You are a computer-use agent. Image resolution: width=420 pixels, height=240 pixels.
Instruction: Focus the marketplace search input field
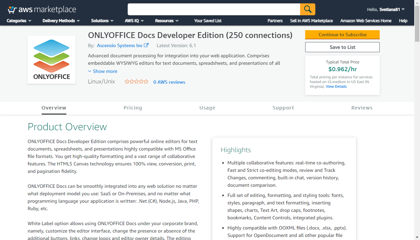click(x=214, y=9)
